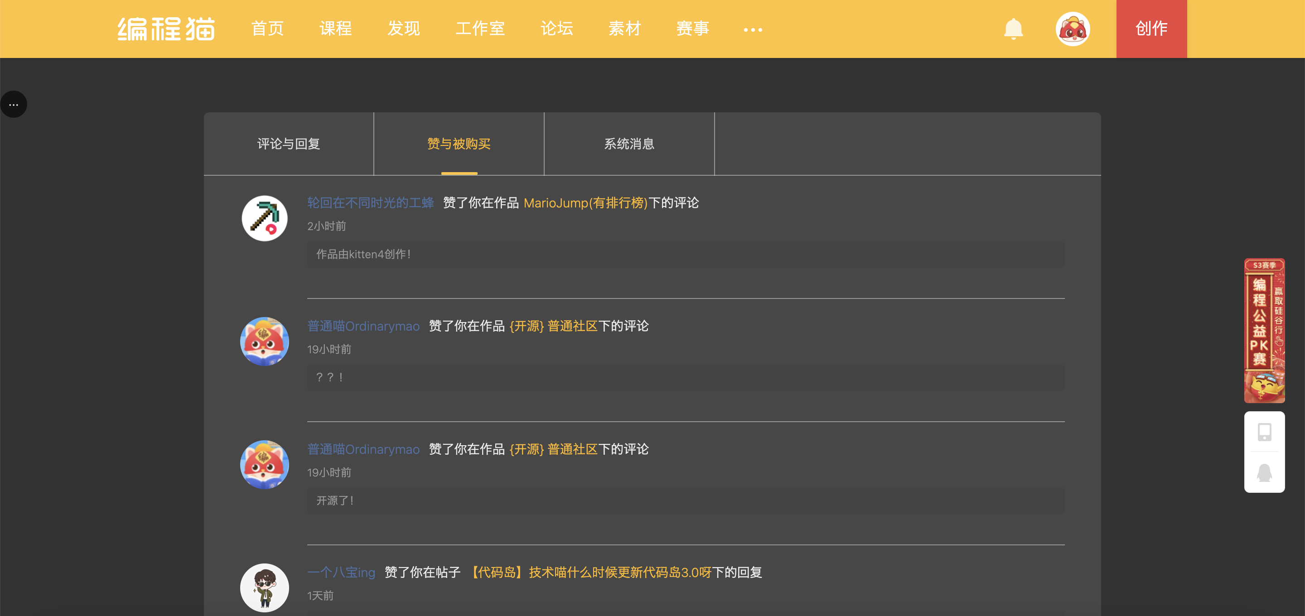Click the comment text 作品由kitten4创作!
The width and height of the screenshot is (1305, 616).
364,254
